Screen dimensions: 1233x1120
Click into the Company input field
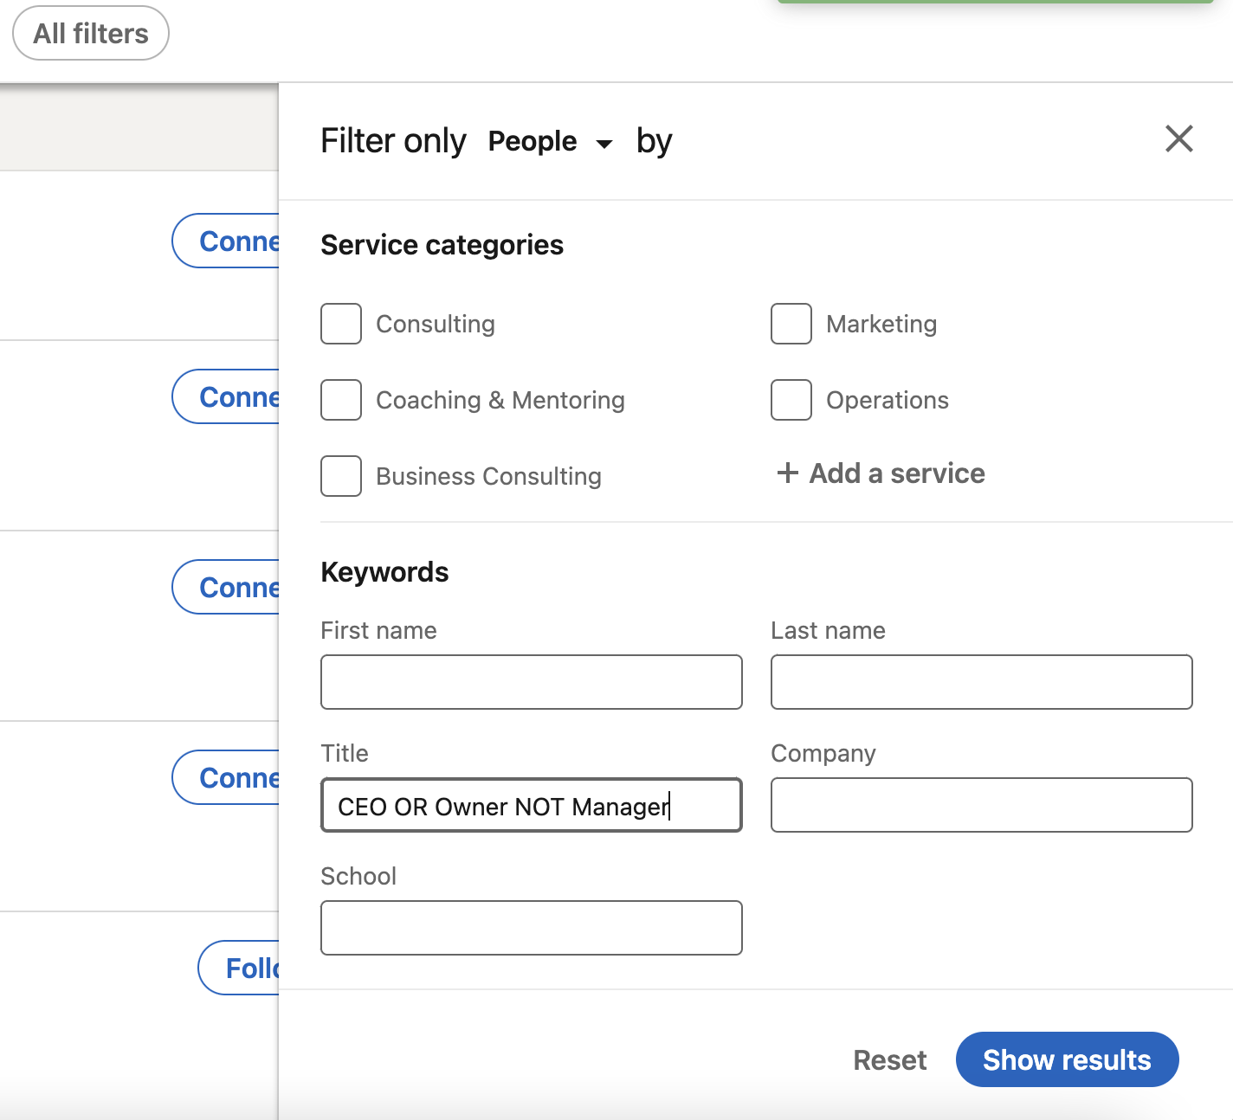982,805
